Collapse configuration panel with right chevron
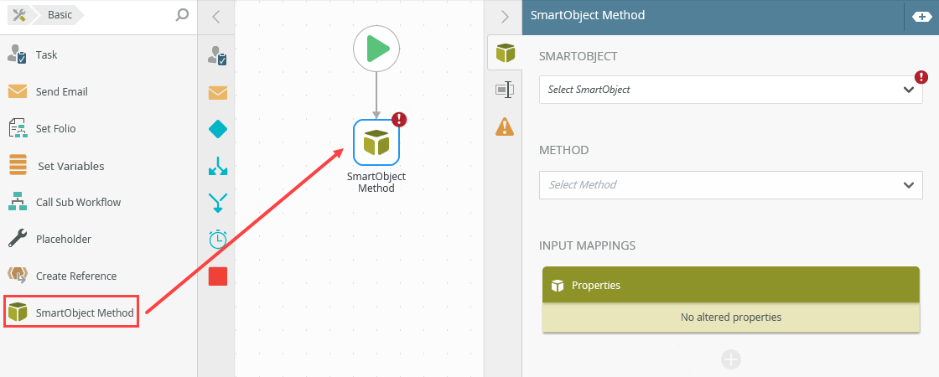 click(504, 17)
